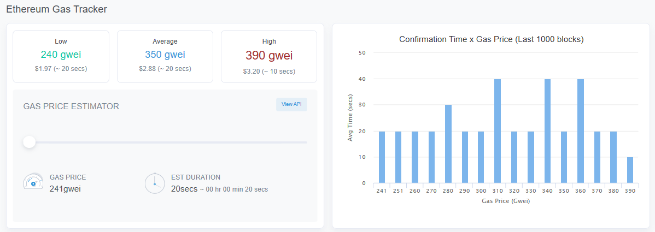Click the 350 gwei bar in chart
The width and height of the screenshot is (655, 232).
564,157
